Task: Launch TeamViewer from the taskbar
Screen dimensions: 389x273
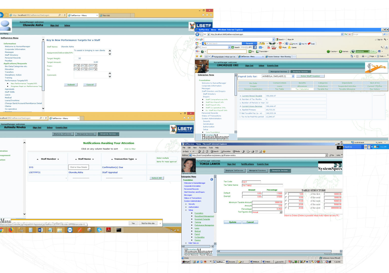Action: click(x=70, y=230)
